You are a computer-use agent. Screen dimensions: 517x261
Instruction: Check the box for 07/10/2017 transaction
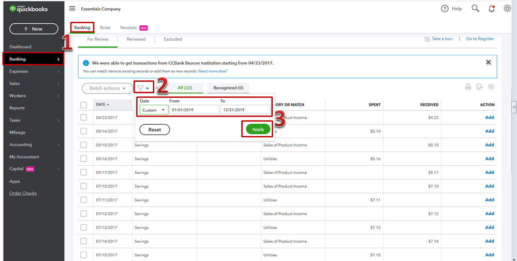[x=84, y=186]
